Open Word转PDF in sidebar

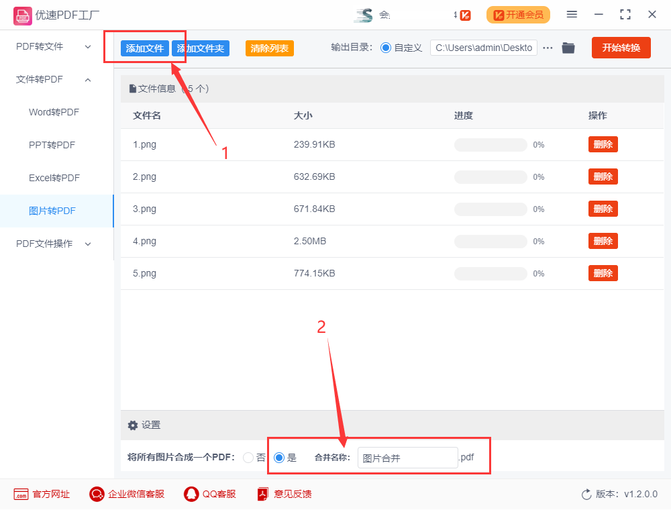coord(54,112)
